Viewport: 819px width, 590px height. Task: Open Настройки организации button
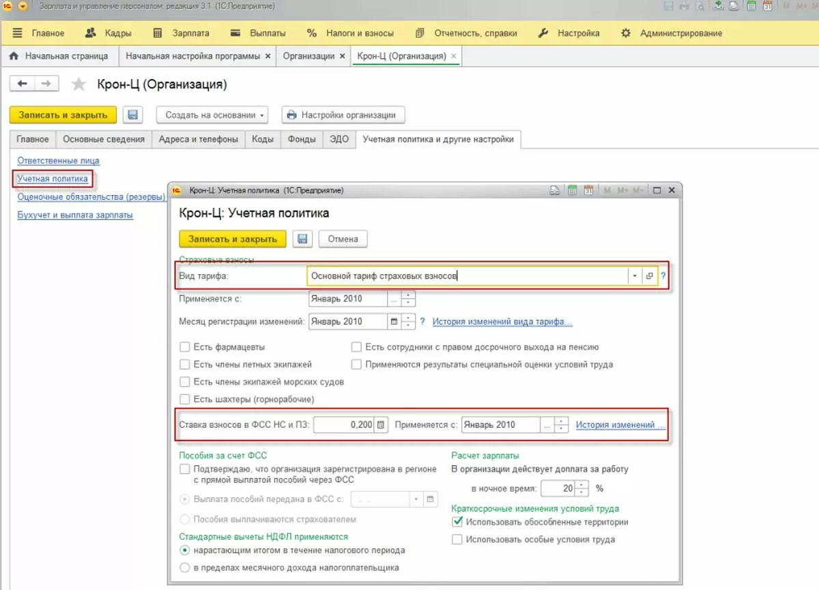(x=343, y=115)
